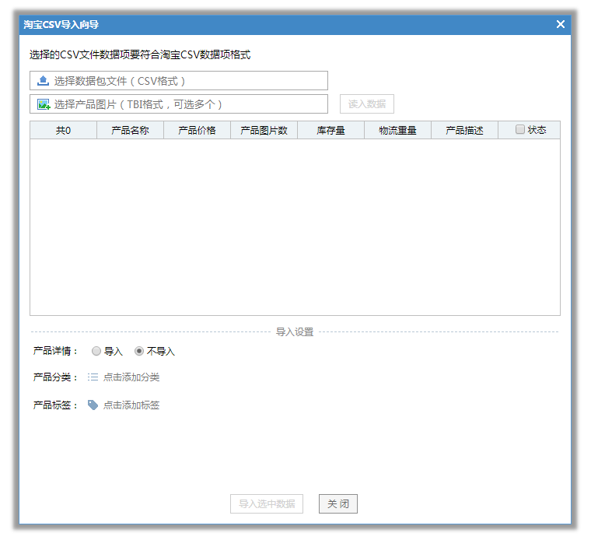
Task: Click 点击添加标签 link
Action: pos(131,405)
